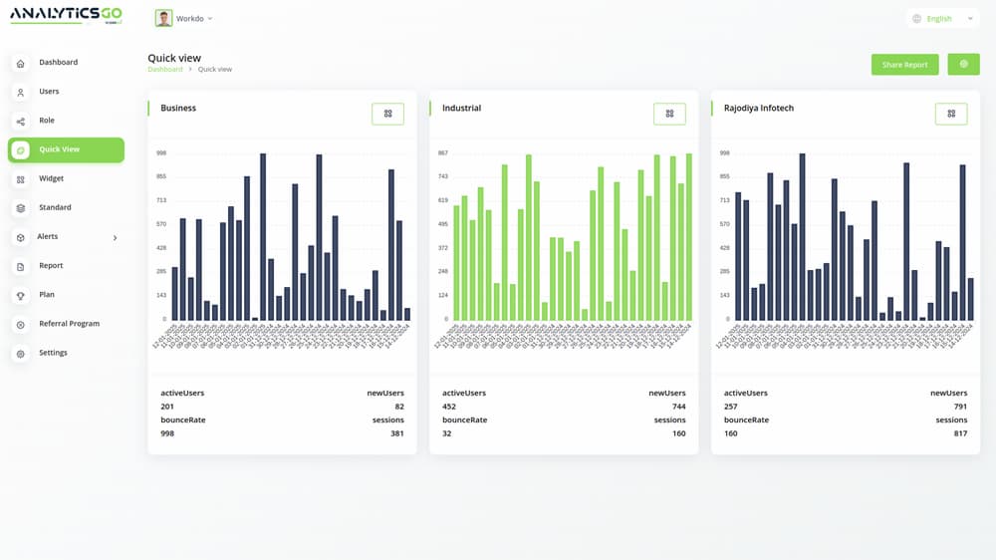Screen dimensions: 996x560
Task: Expand the Alerts submenu chevron
Action: 115,238
